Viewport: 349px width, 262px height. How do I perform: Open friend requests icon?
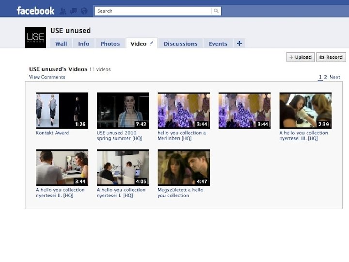point(63,11)
